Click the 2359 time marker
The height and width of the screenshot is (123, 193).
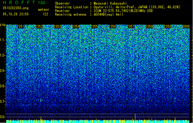click(168, 26)
